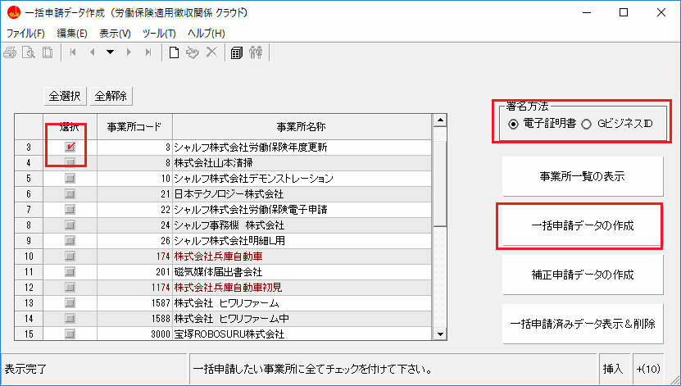
Task: Click the new blank document icon
Action: pos(174,52)
